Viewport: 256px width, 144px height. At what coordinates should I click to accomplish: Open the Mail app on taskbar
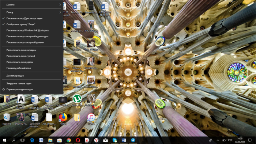point(105,140)
